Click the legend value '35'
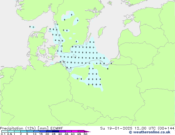The width and height of the screenshot is (175, 135). coord(66,134)
